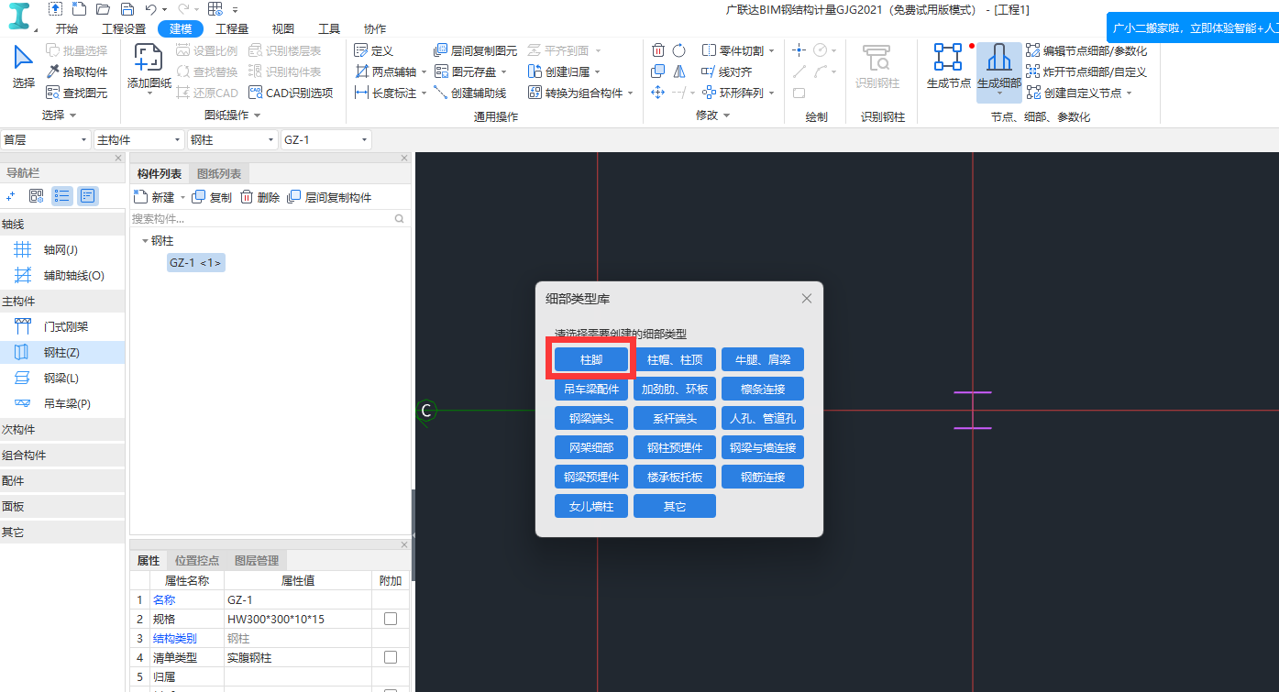
Task: Open the 工程量 ribbon tab
Action: [232, 28]
